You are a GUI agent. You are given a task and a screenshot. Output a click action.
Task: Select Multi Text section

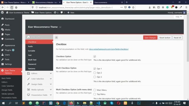pyautogui.click(x=39, y=60)
